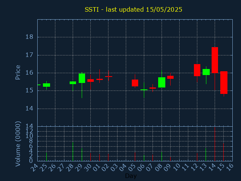Select the large red candlestick for day 14
The height and width of the screenshot is (181, 241).
point(215,60)
